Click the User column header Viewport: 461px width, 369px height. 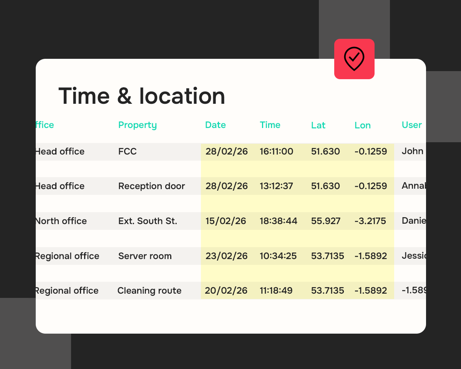click(411, 125)
